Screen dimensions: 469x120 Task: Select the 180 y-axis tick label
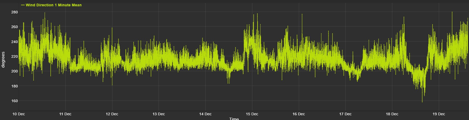(x=14, y=86)
